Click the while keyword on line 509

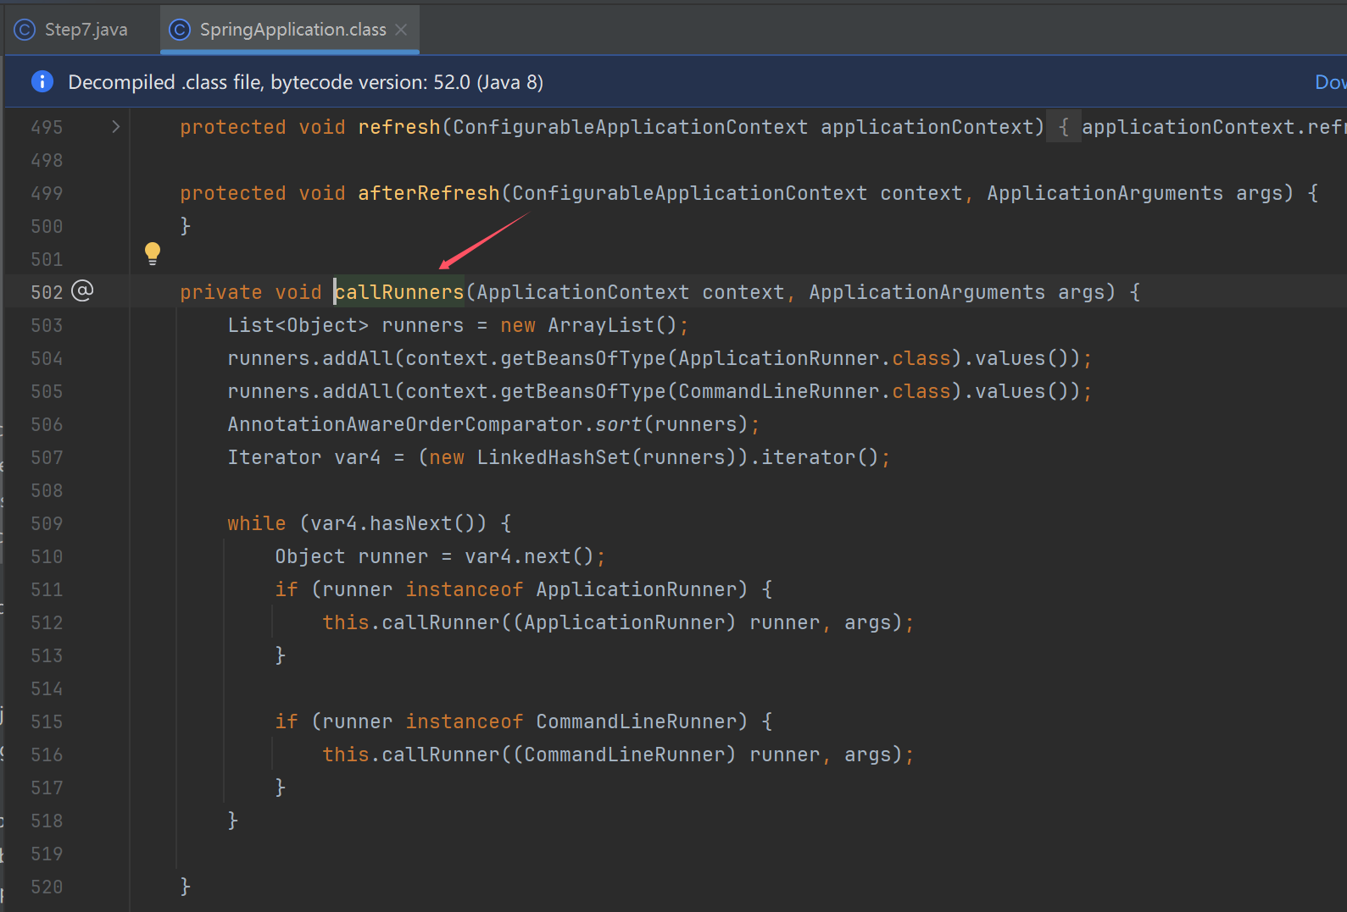257,523
